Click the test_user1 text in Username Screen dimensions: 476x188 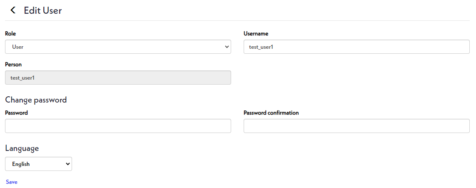tap(261, 47)
